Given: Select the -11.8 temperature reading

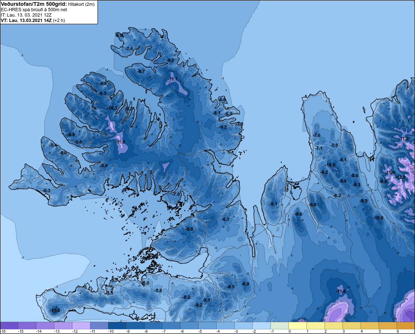Looking at the screenshot, I should click(120, 142).
